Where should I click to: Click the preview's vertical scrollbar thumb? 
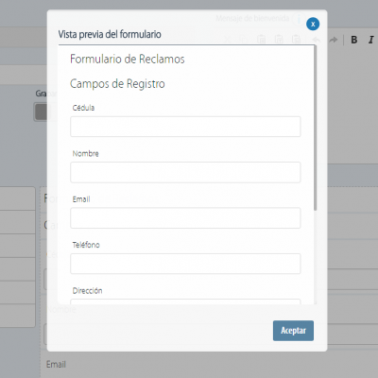315,128
